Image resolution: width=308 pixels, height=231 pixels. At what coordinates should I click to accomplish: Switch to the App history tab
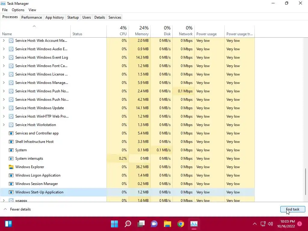[x=55, y=17]
